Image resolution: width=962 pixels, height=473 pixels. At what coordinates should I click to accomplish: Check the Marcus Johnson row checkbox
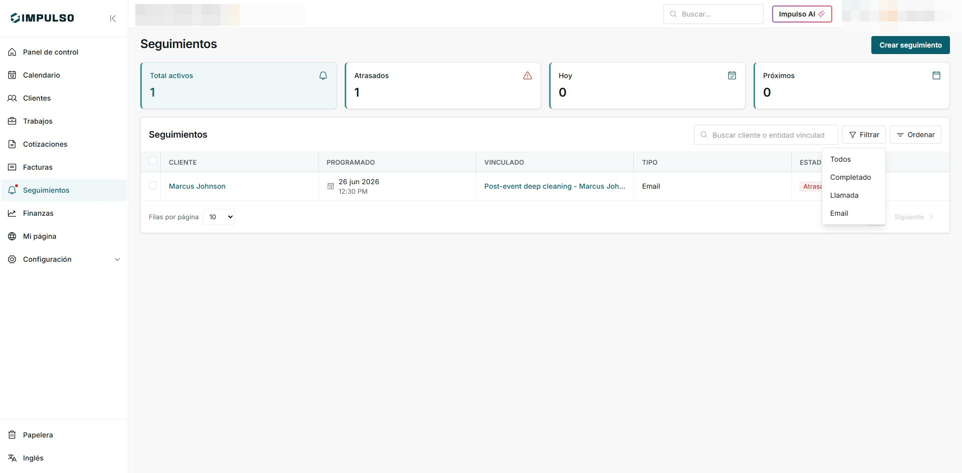pos(153,185)
